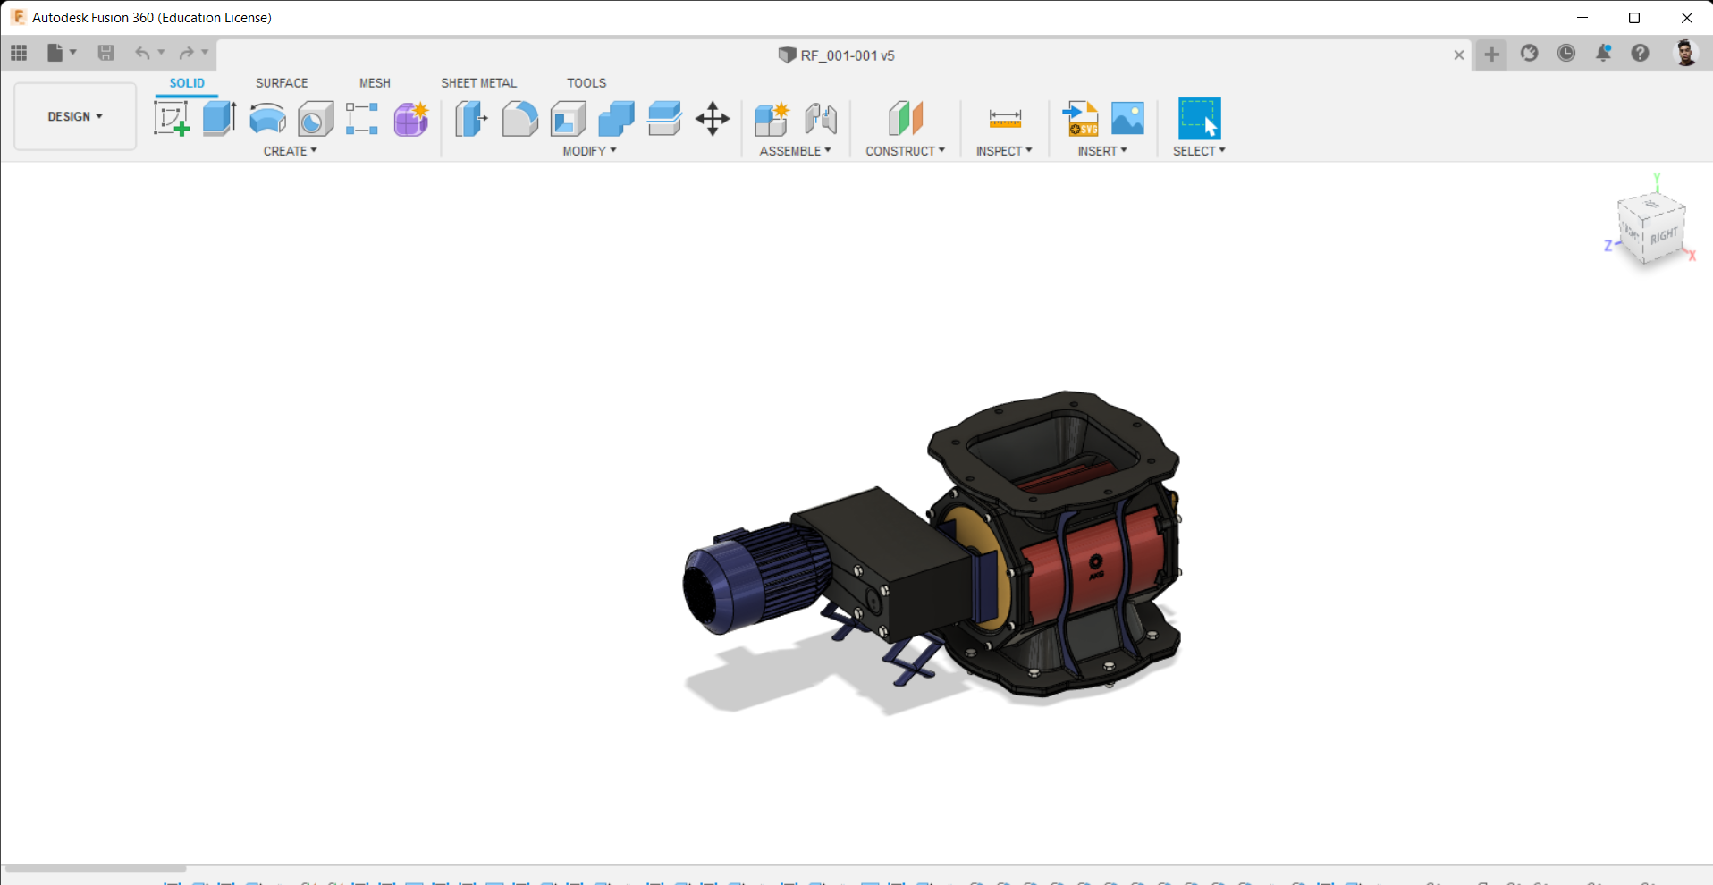1713x885 pixels.
Task: Expand the MODIFY menu
Action: pos(589,151)
